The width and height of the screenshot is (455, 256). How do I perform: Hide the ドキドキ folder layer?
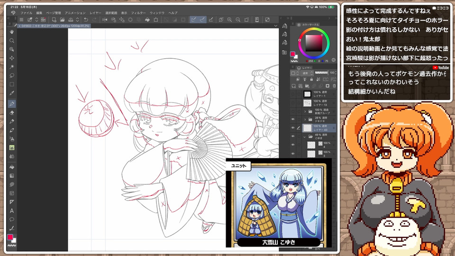(x=293, y=119)
